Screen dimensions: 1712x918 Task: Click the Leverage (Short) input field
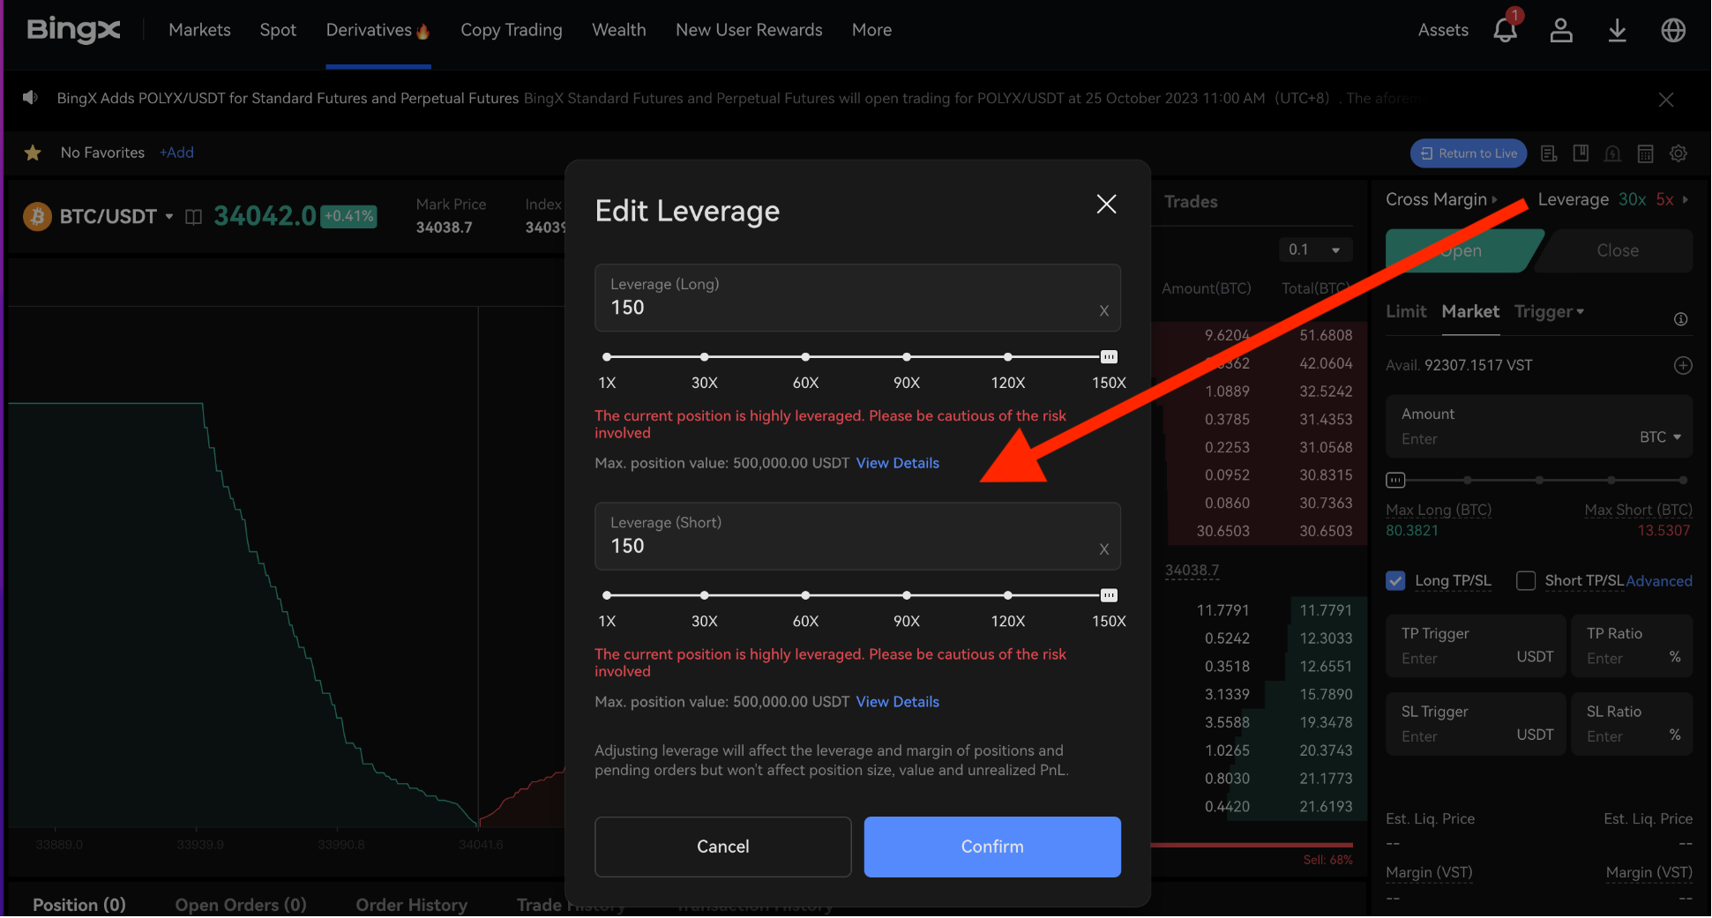(847, 545)
